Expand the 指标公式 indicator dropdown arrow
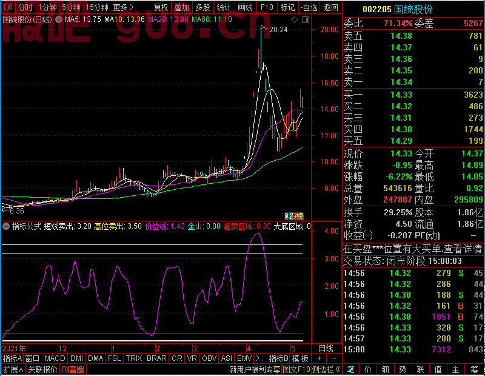 click(6, 226)
